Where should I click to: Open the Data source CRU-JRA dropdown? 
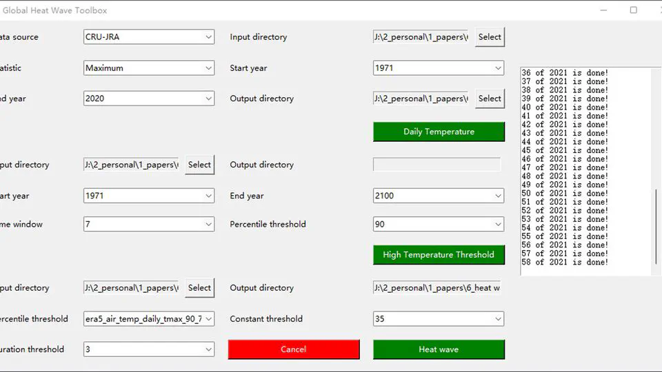tap(148, 37)
